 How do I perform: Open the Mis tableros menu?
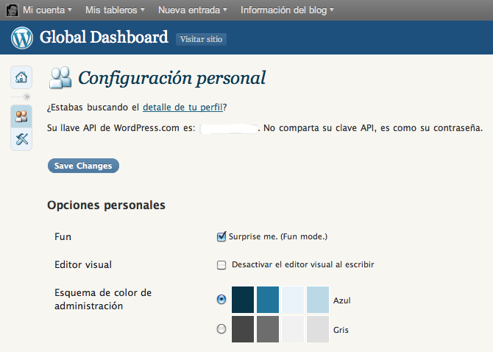115,10
